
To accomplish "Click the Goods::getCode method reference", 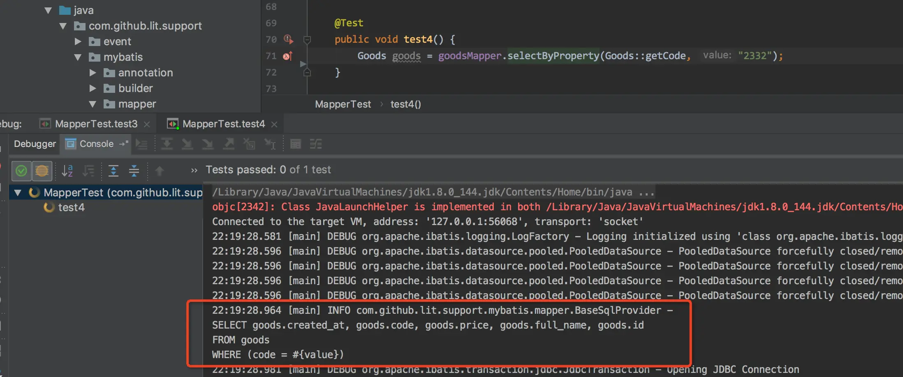I will [x=645, y=56].
